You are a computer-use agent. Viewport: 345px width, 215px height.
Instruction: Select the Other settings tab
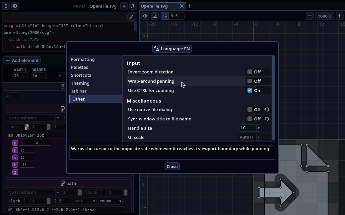pos(96,99)
